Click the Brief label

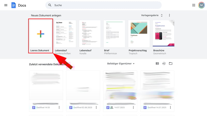[x=107, y=50]
